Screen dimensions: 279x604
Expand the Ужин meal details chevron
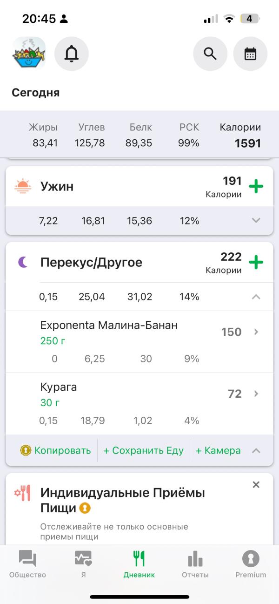tap(256, 221)
